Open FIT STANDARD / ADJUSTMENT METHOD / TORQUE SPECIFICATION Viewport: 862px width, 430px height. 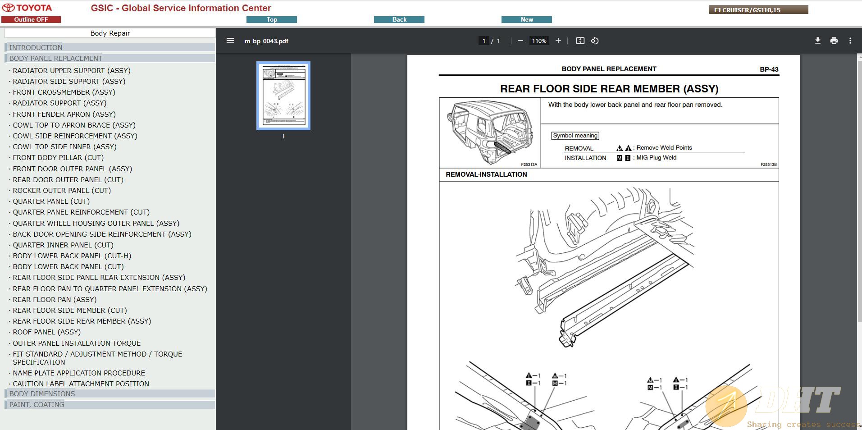[x=97, y=358]
